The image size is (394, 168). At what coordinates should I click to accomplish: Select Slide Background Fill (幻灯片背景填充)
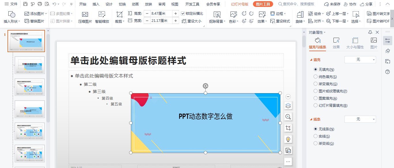tap(315, 105)
